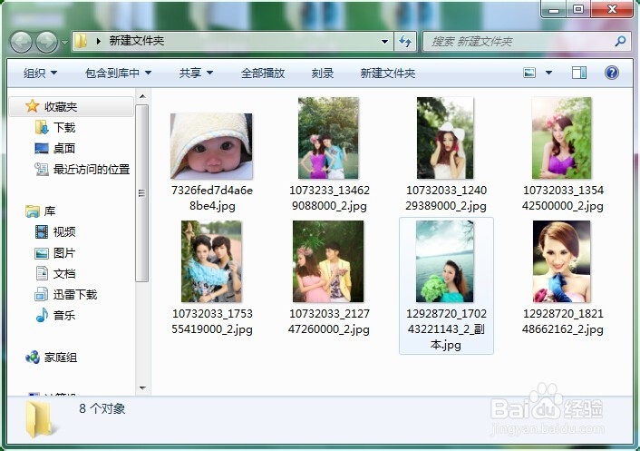Refresh the folder view

pyautogui.click(x=405, y=41)
